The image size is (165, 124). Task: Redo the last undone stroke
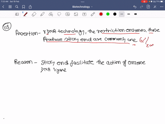(x=142, y=7)
